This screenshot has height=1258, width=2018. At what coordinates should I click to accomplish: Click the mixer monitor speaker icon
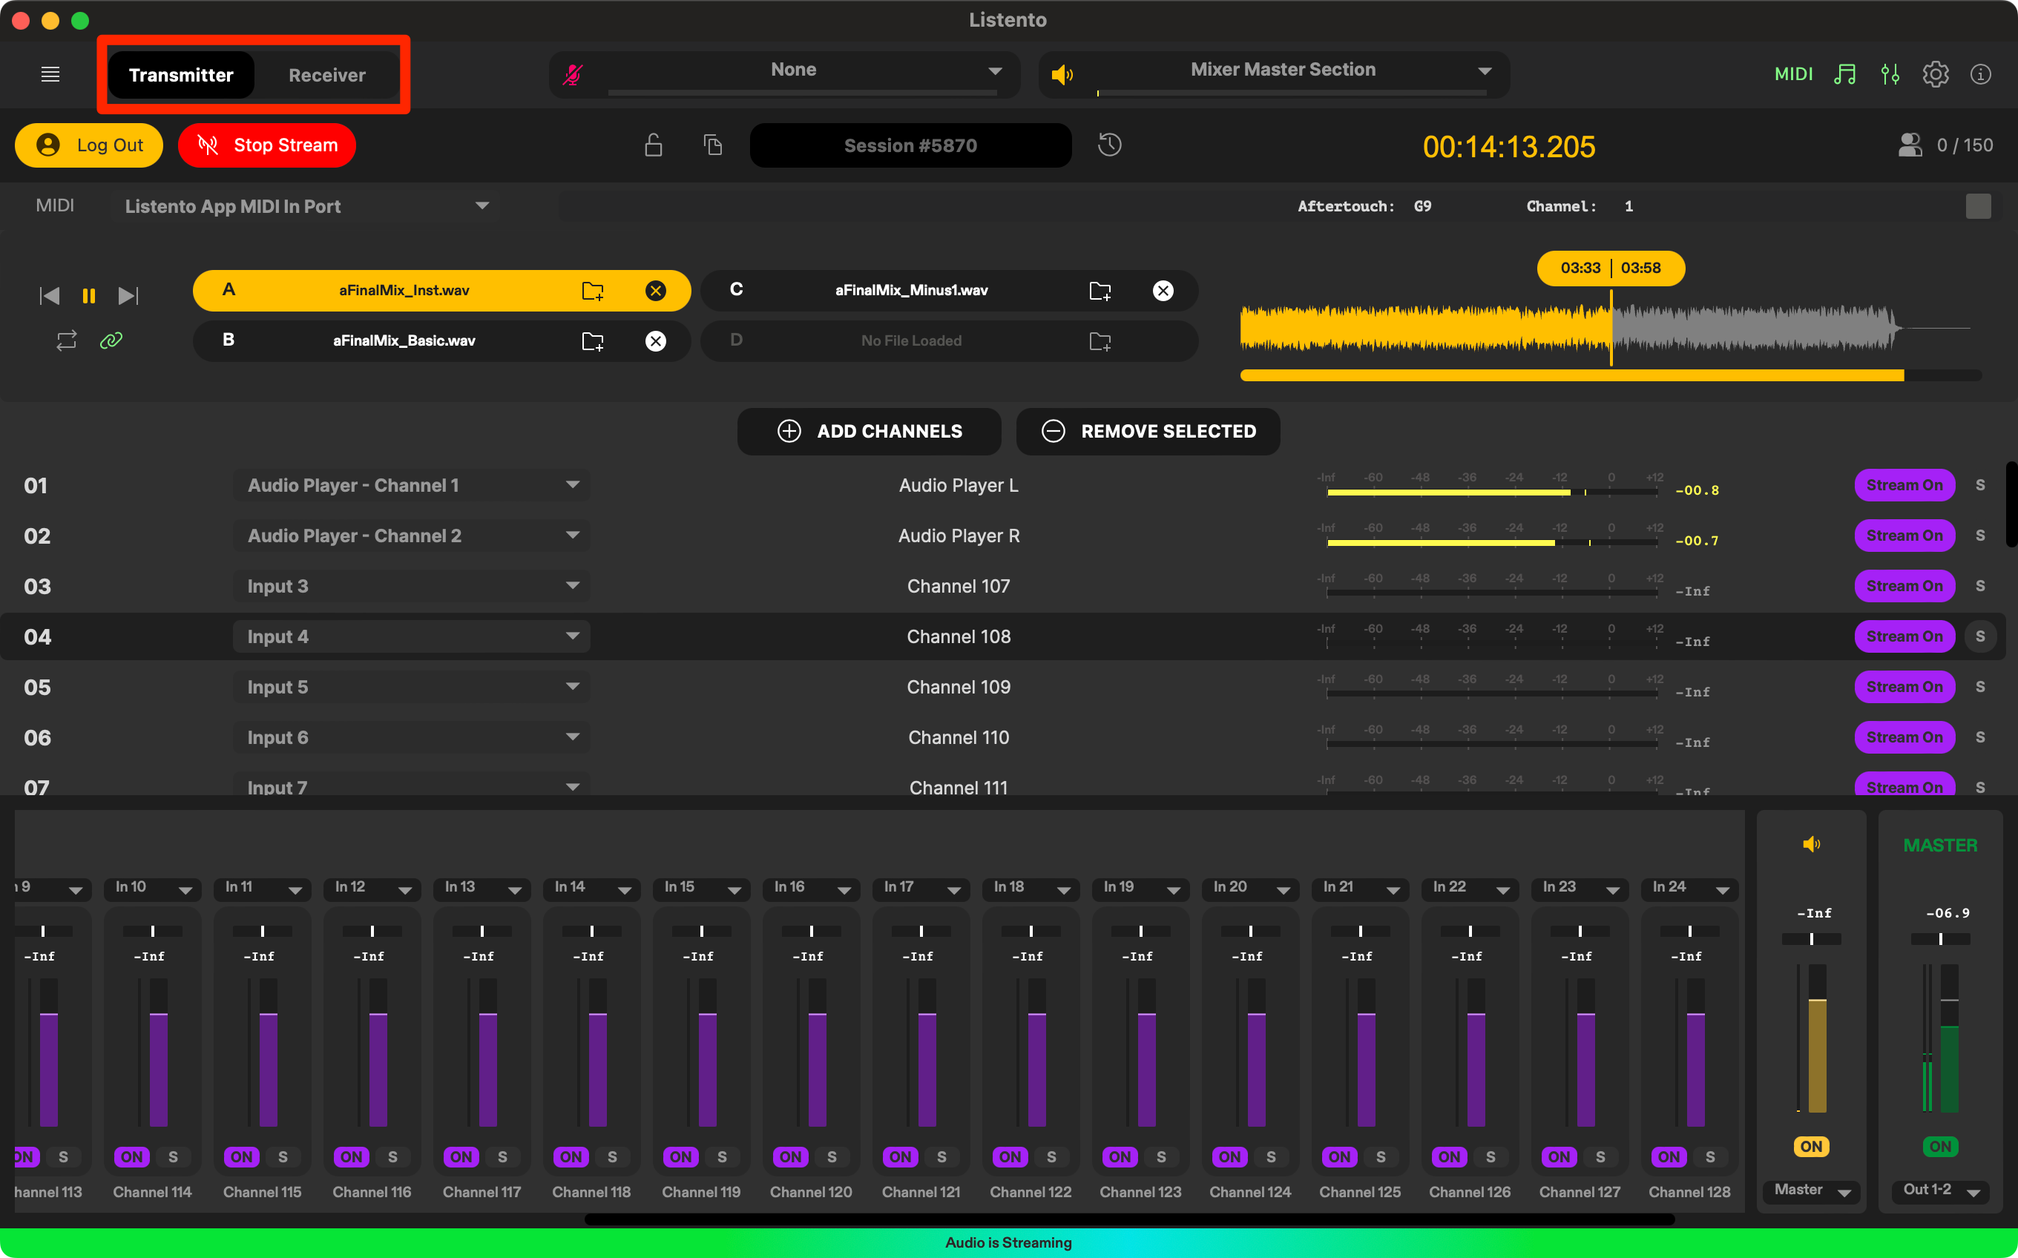pos(1811,845)
